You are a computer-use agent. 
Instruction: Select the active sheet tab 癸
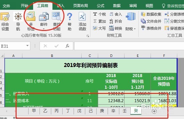click(136, 110)
